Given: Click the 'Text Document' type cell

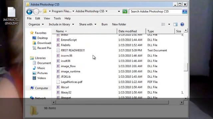Looking at the screenshot, I should [x=157, y=50].
